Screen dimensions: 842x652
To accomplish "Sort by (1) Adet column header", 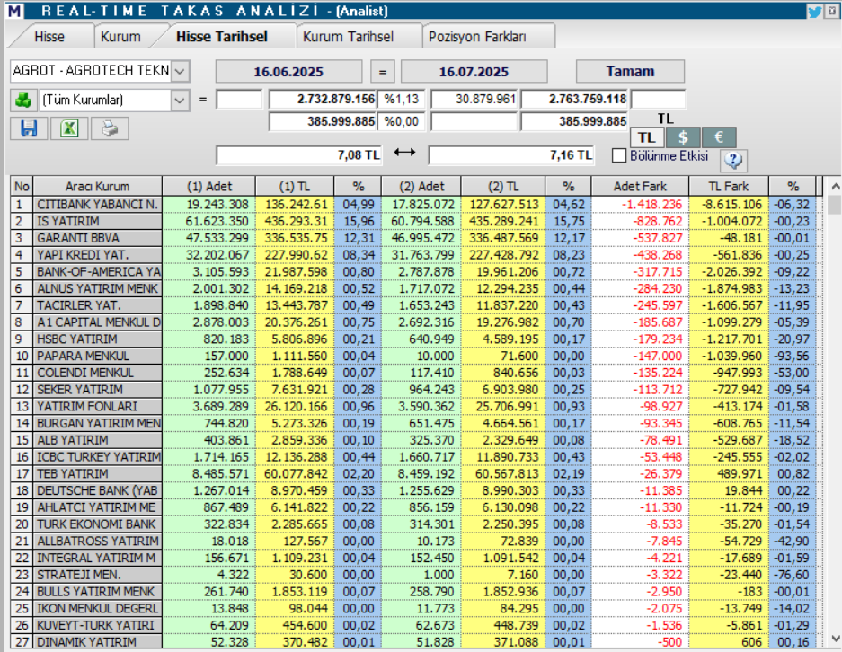I will (208, 186).
